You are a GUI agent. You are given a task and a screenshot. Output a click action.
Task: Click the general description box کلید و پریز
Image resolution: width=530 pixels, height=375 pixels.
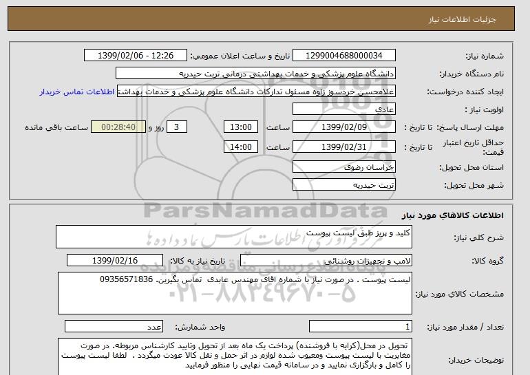click(234, 237)
